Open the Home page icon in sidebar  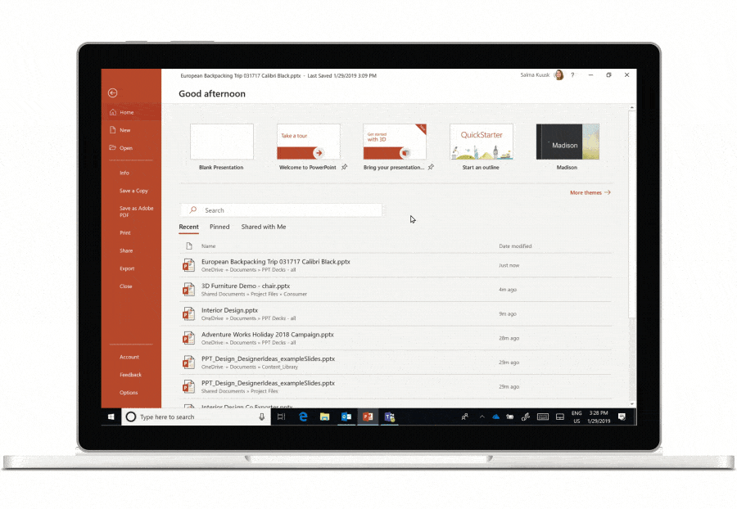point(112,112)
